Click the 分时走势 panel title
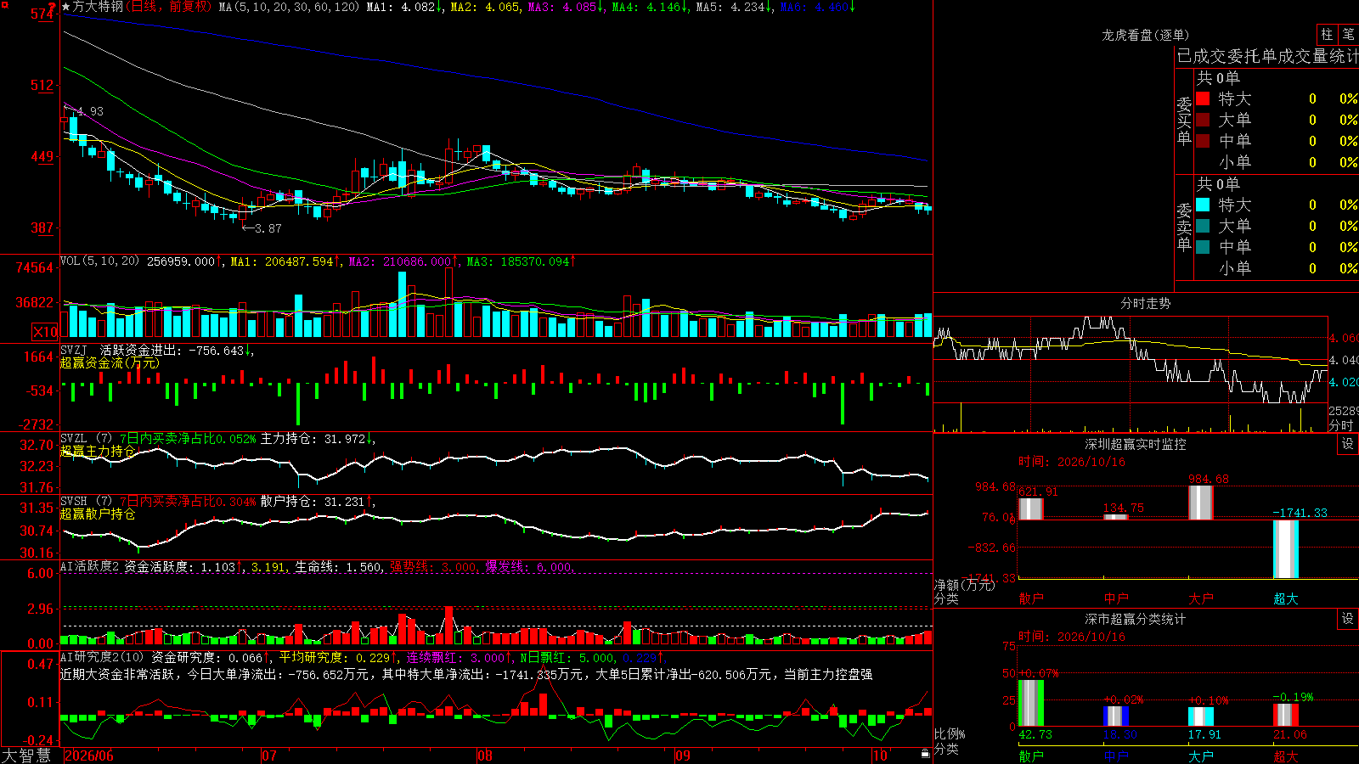Image resolution: width=1359 pixels, height=764 pixels. coord(1145,303)
